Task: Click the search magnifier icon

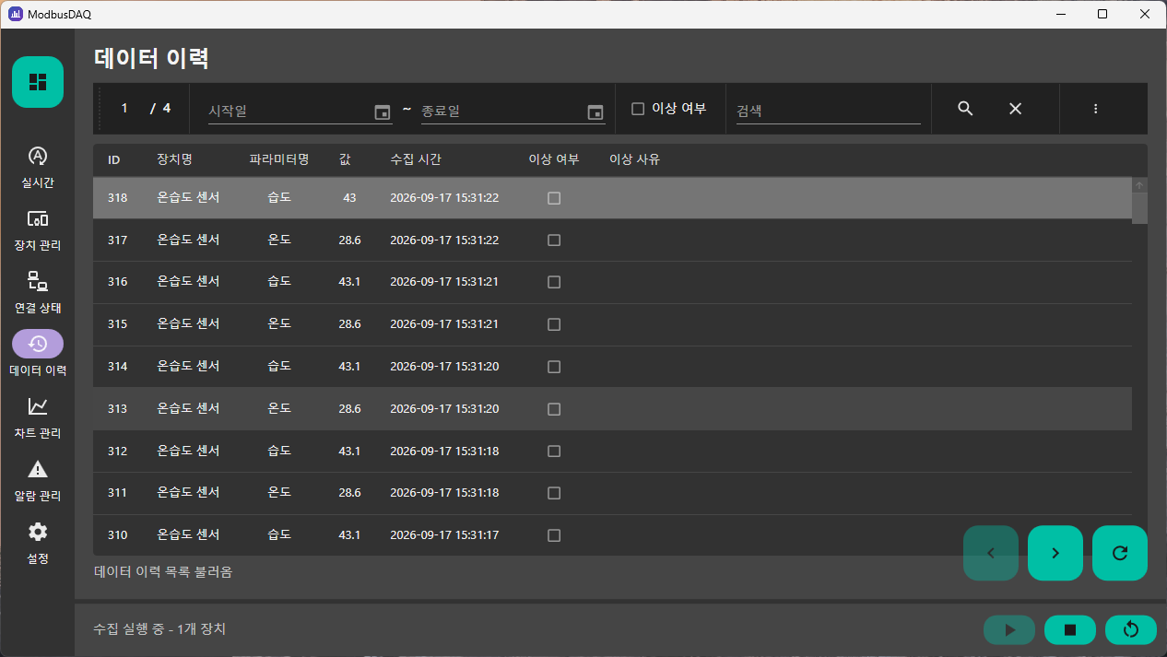Action: (965, 109)
